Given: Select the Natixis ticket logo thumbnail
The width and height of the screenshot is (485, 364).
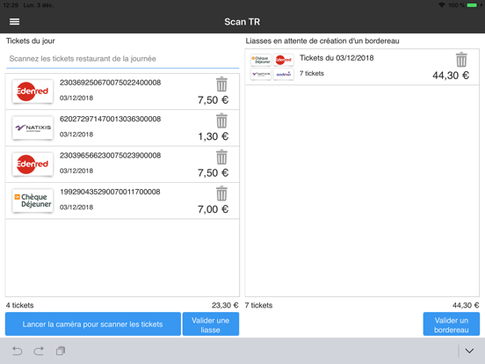Looking at the screenshot, I should (33, 127).
